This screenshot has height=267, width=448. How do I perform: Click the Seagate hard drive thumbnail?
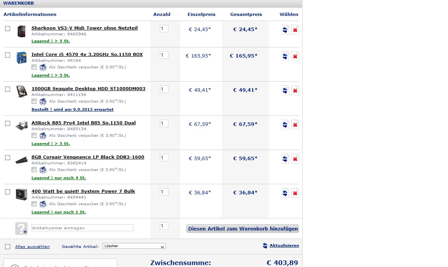coord(21,91)
